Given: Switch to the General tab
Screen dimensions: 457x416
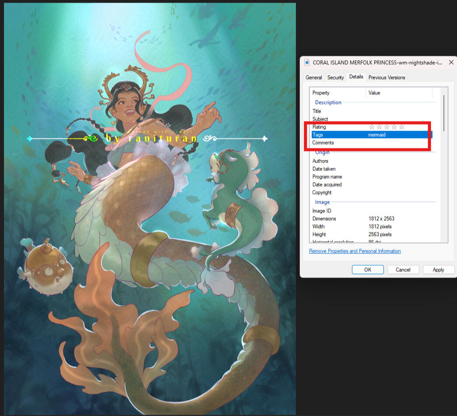Looking at the screenshot, I should [314, 78].
